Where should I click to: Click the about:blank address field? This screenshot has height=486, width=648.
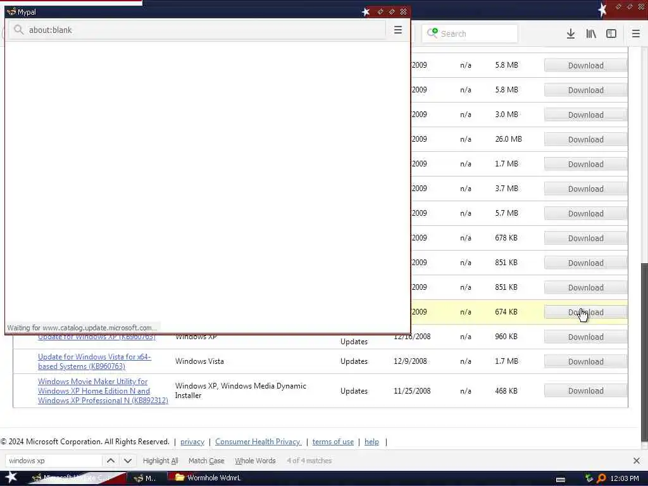(198, 30)
